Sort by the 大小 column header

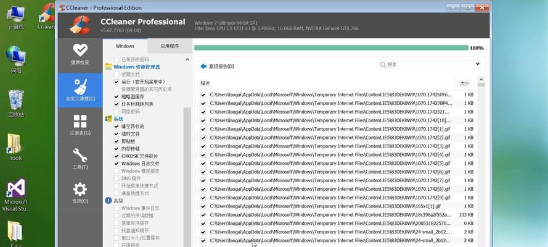464,83
